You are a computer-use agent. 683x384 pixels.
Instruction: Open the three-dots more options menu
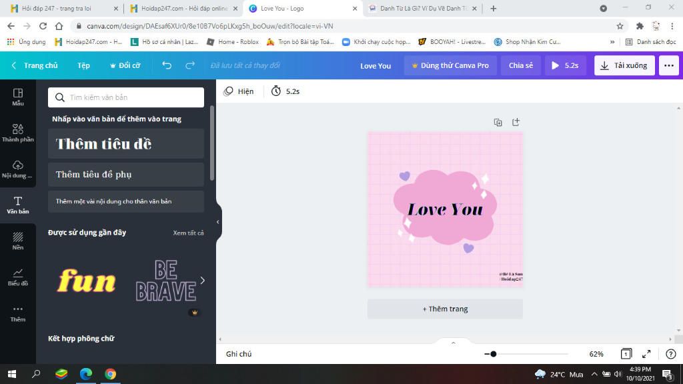pyautogui.click(x=668, y=65)
